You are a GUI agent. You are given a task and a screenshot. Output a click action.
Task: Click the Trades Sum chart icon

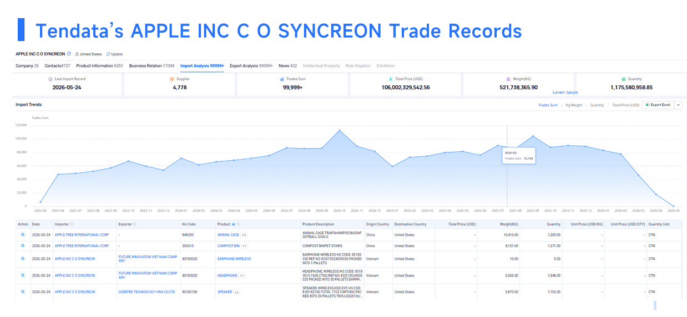click(x=282, y=79)
